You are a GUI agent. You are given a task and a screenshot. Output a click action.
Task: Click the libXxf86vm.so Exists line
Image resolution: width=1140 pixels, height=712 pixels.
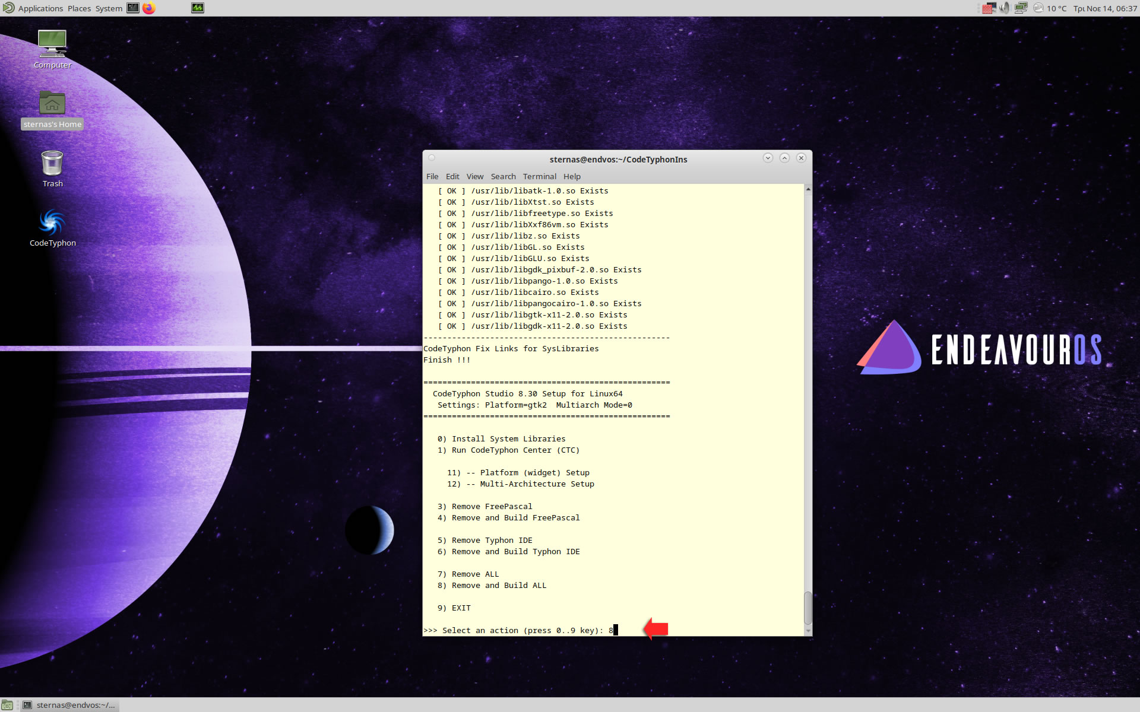pyautogui.click(x=523, y=224)
